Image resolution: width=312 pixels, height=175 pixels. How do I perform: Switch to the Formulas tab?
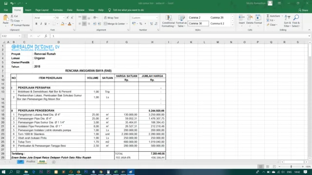tap(58, 10)
